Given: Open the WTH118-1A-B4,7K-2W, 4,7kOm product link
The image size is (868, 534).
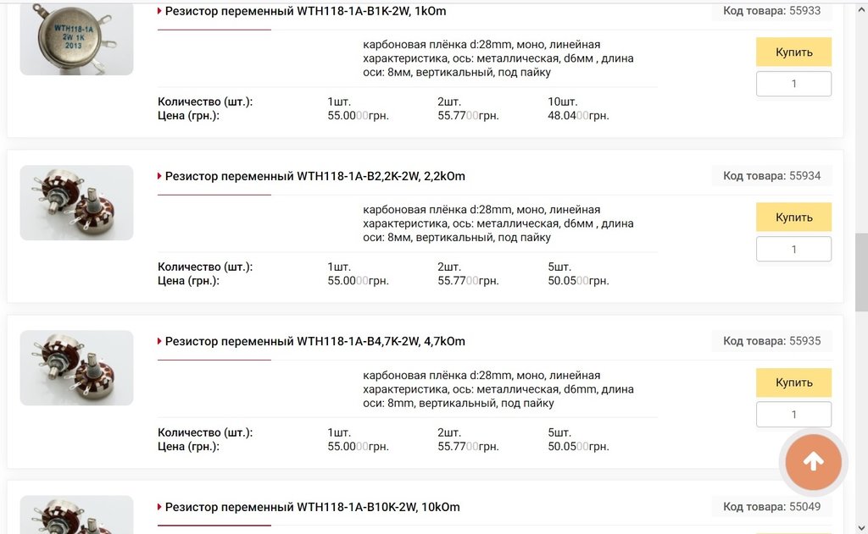Looking at the screenshot, I should (315, 342).
